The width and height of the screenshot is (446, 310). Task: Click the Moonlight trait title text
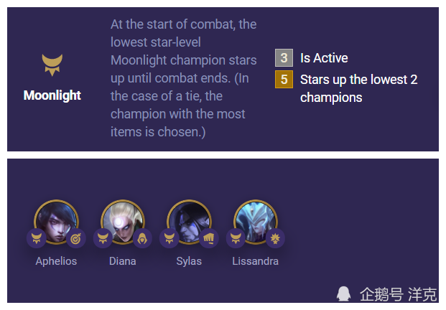[x=52, y=95]
